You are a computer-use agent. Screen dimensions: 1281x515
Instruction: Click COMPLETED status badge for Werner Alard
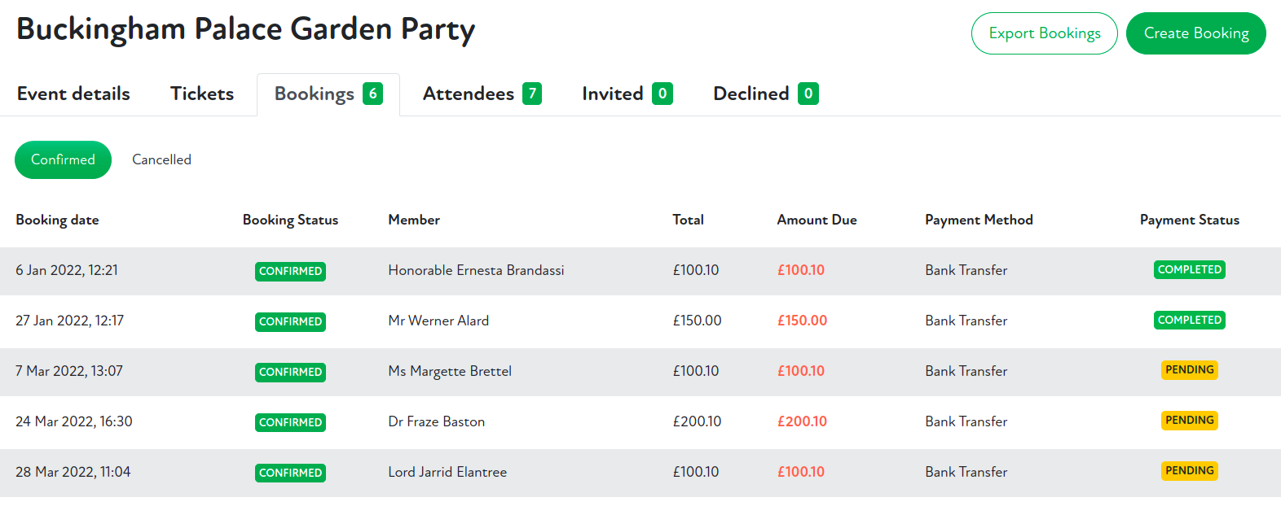(1189, 320)
